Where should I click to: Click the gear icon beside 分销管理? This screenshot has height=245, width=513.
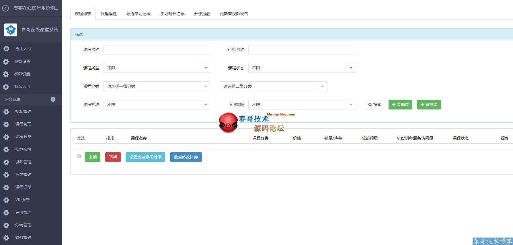click(x=6, y=225)
